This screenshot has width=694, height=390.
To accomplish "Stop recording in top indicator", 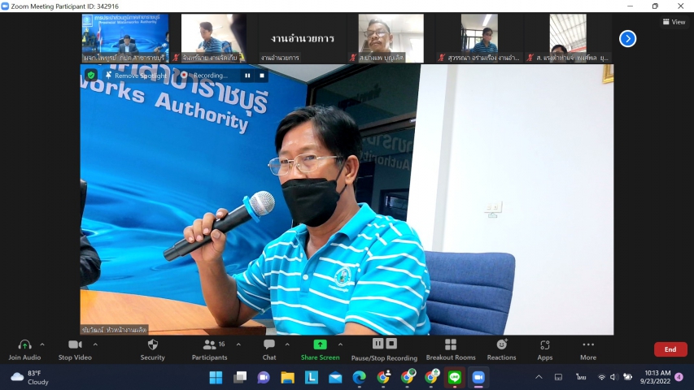I will coord(262,76).
